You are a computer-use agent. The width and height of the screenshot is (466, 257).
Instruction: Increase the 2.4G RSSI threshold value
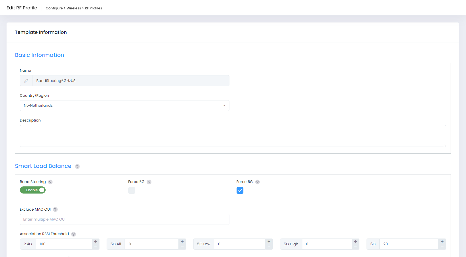(x=95, y=242)
